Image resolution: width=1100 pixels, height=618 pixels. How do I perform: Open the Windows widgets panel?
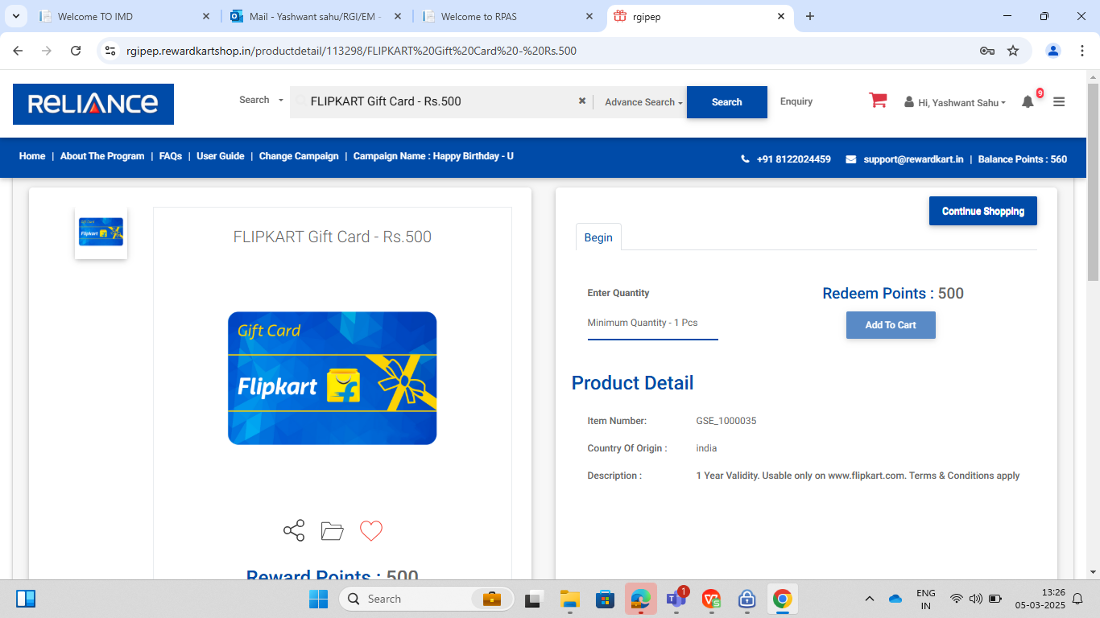26,599
